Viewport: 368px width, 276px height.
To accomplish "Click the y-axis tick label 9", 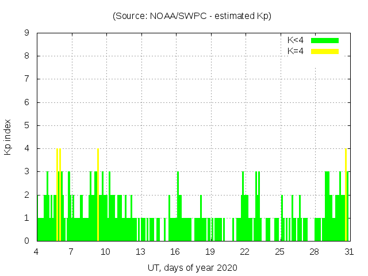I will pos(26,33).
